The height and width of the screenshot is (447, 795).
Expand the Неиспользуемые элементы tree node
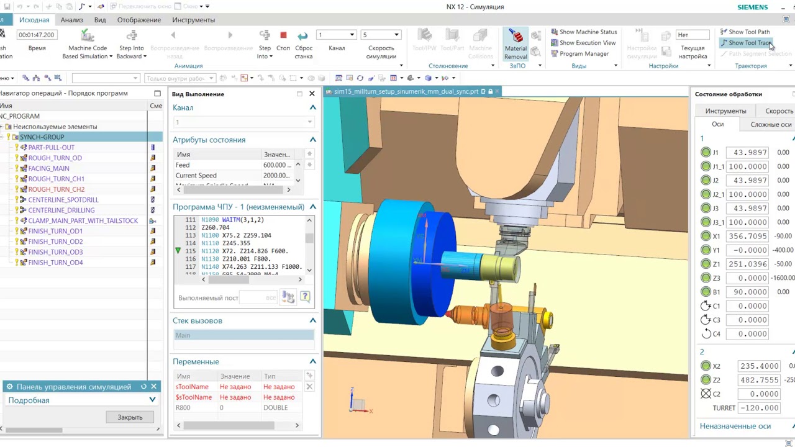[x=2, y=127]
